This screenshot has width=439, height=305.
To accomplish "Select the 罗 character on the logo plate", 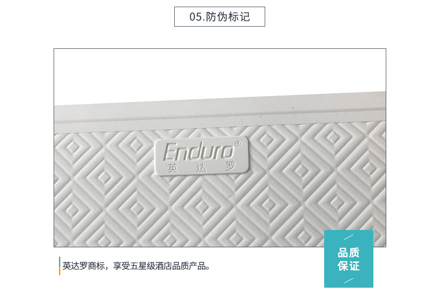I will click(231, 166).
